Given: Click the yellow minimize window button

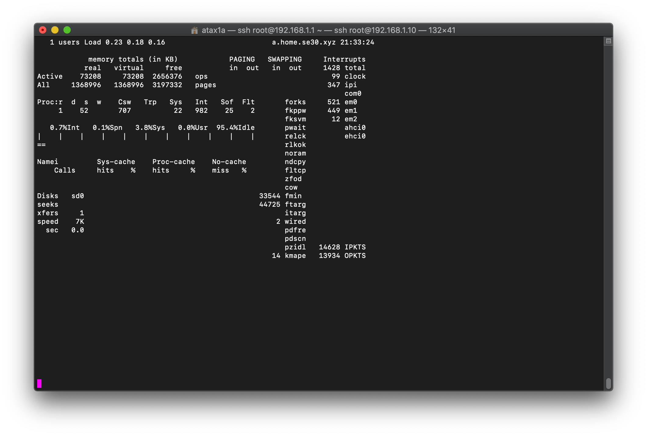Looking at the screenshot, I should click(55, 30).
